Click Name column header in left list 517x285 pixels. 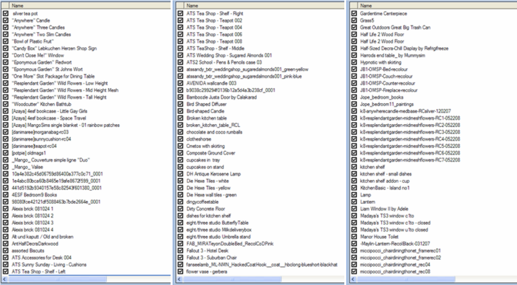[x=91, y=6]
